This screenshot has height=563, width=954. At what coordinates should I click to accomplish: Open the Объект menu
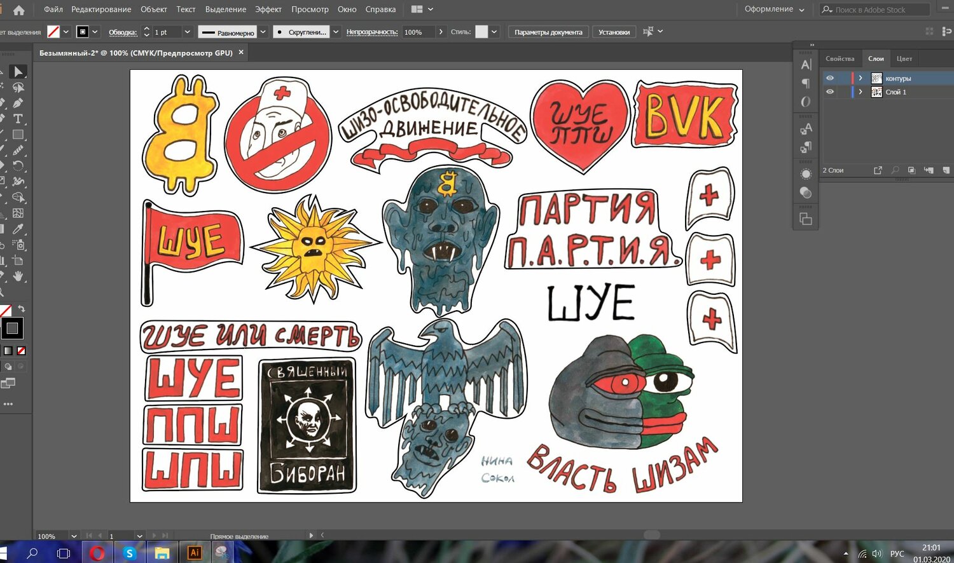tap(154, 10)
